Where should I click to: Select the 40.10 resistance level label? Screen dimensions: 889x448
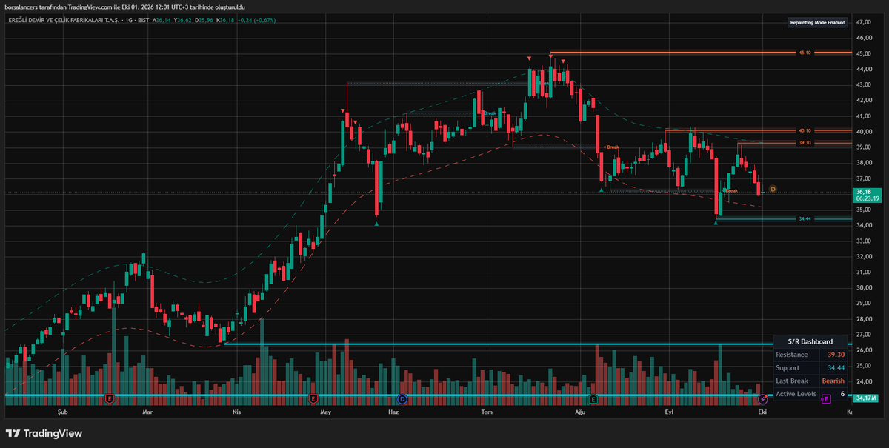point(805,130)
